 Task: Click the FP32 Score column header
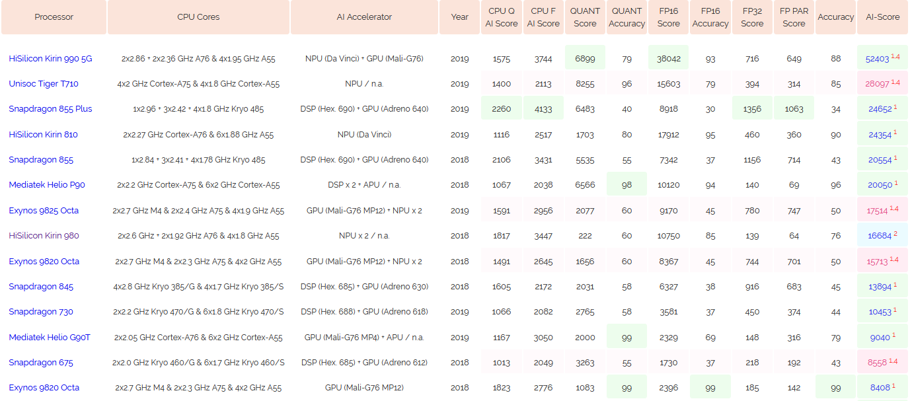(752, 17)
